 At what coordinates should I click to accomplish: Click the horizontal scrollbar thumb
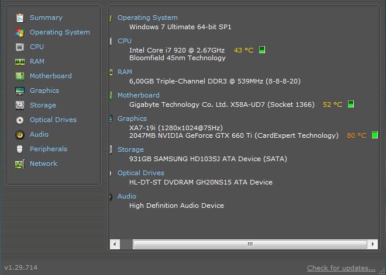tap(250, 244)
